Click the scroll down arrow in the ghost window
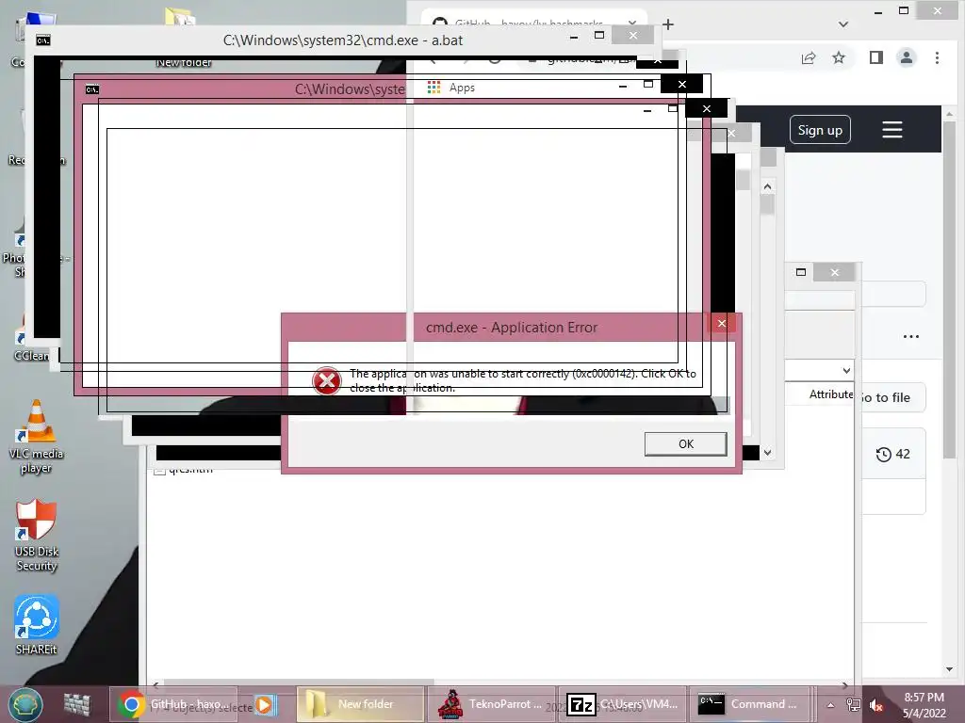The width and height of the screenshot is (965, 723). [x=767, y=453]
